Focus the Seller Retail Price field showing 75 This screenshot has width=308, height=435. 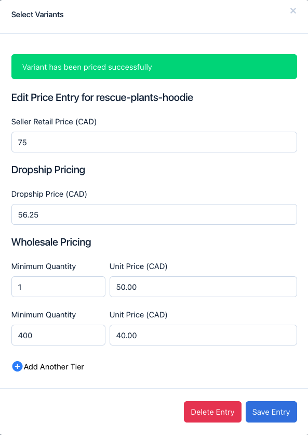tap(154, 142)
